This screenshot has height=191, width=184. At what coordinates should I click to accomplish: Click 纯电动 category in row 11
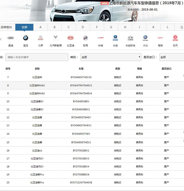117,109
